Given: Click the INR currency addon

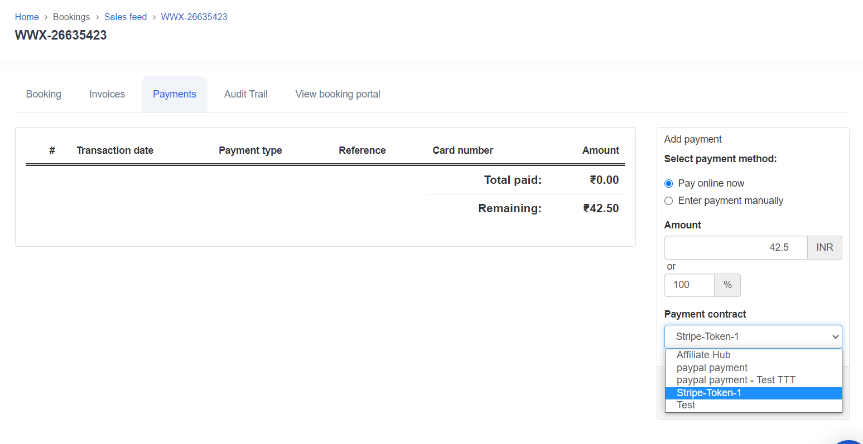Looking at the screenshot, I should coord(825,247).
